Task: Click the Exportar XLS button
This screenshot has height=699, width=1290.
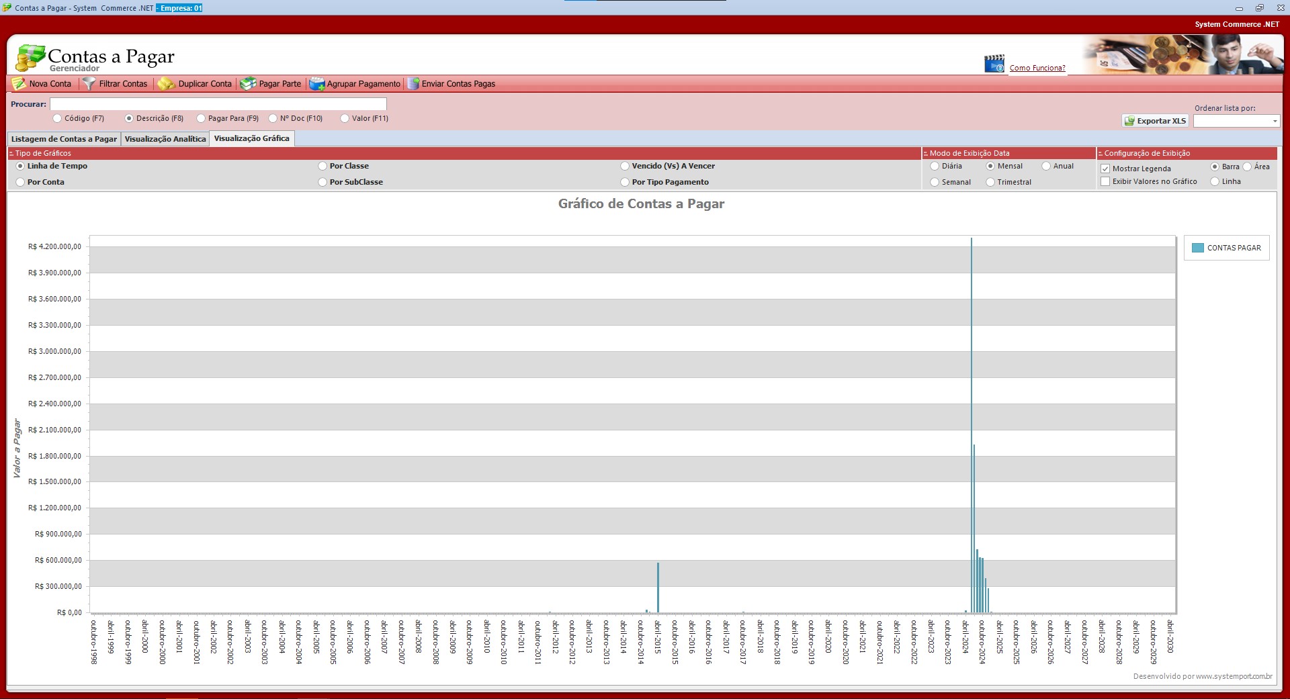Action: (1155, 121)
